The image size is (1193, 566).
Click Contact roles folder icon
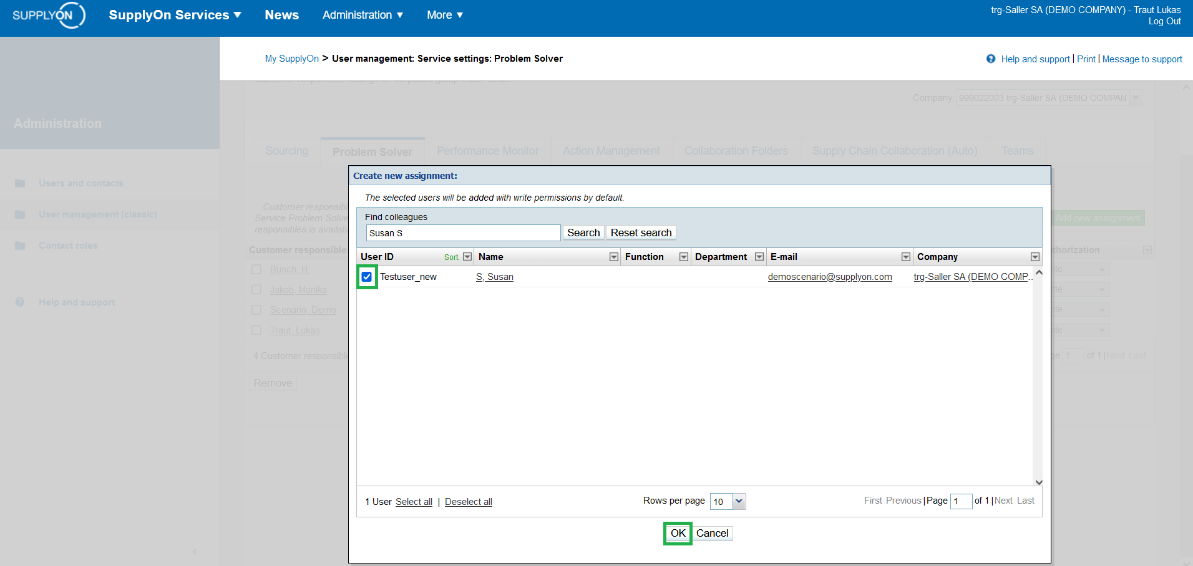click(x=20, y=246)
